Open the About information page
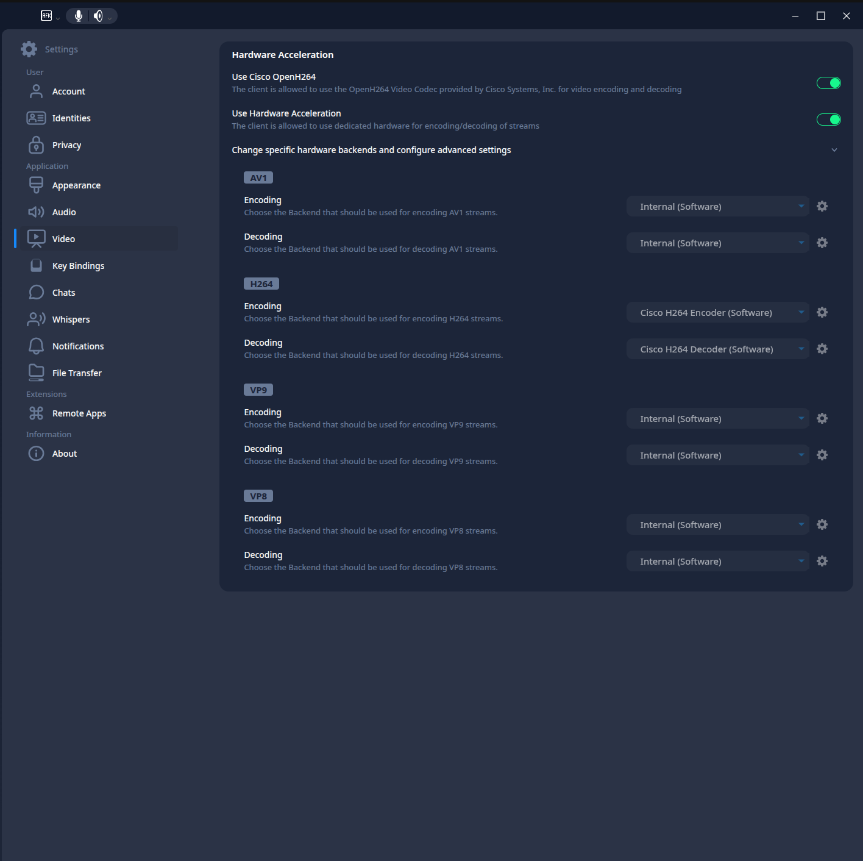Viewport: 863px width, 861px height. pyautogui.click(x=64, y=454)
